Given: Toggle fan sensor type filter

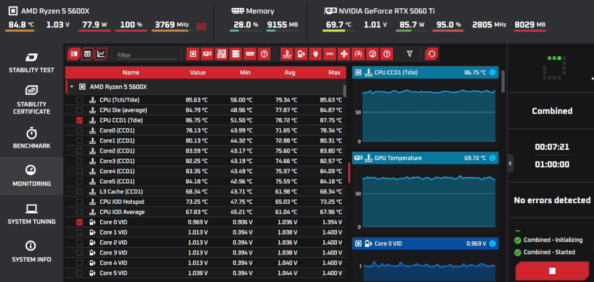Looking at the screenshot, I should (x=344, y=54).
